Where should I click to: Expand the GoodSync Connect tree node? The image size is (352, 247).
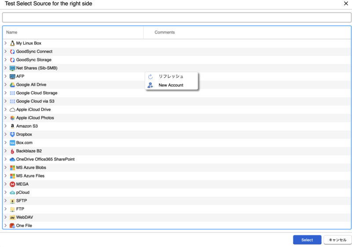click(5, 51)
